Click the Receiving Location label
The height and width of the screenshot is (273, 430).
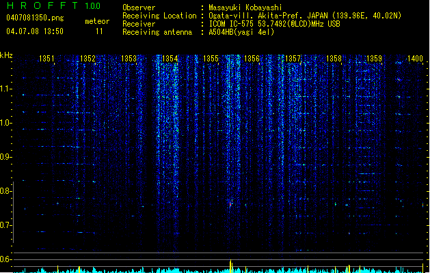pyautogui.click(x=159, y=16)
